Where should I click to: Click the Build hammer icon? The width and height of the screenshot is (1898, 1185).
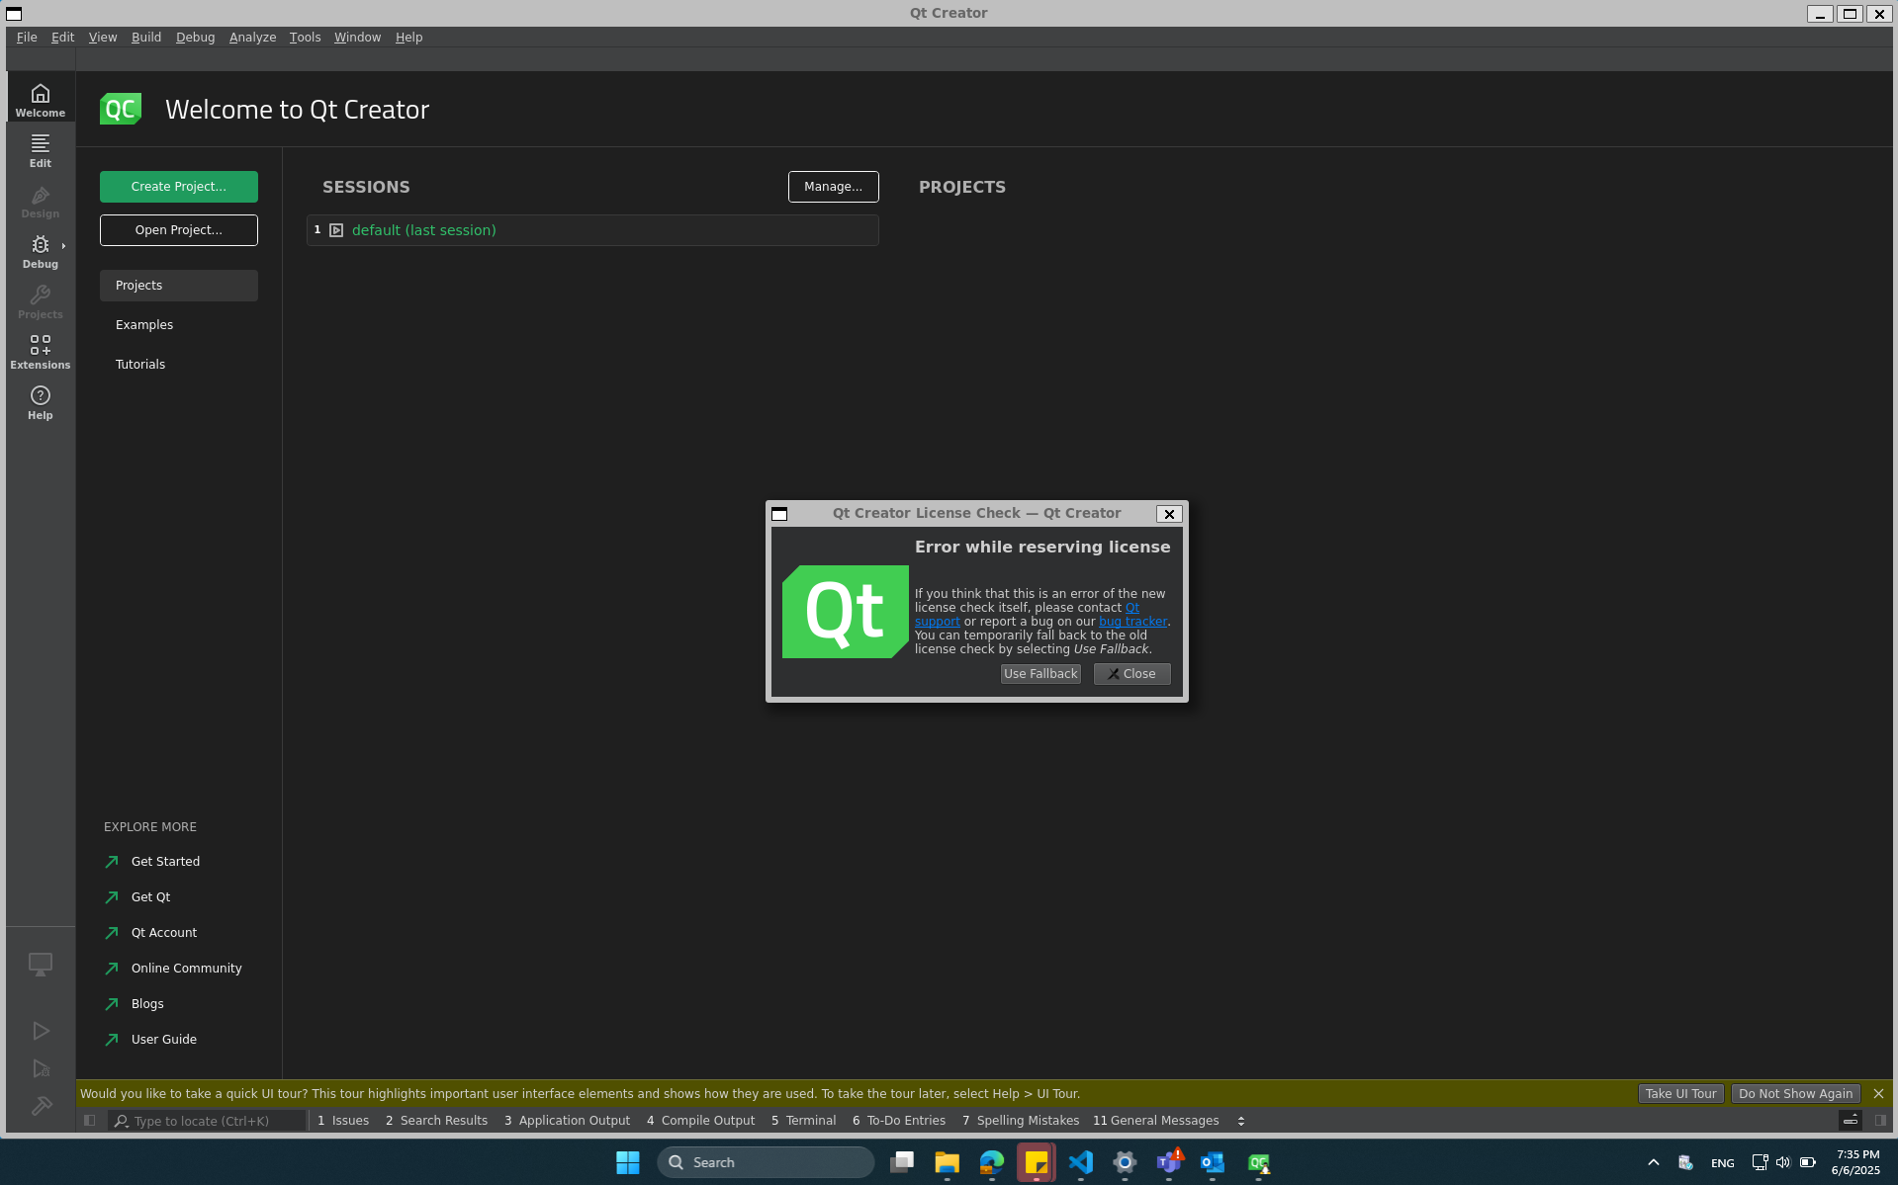coord(41,1106)
